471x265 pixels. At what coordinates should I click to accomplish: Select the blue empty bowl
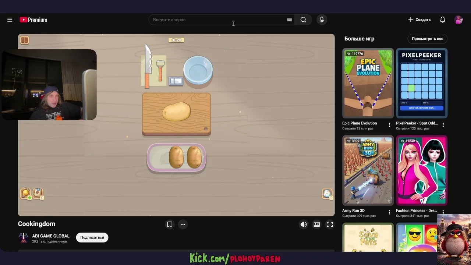coord(198,70)
